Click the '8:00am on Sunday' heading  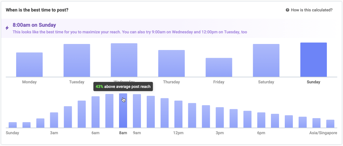(x=34, y=25)
